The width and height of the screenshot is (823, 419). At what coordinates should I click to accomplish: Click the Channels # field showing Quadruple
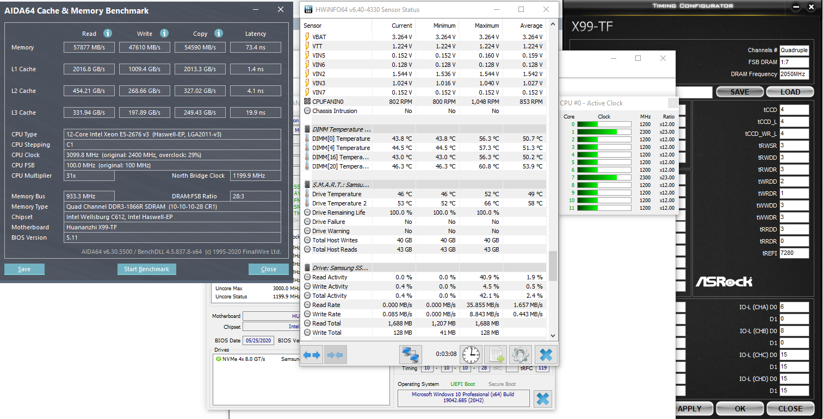click(794, 50)
